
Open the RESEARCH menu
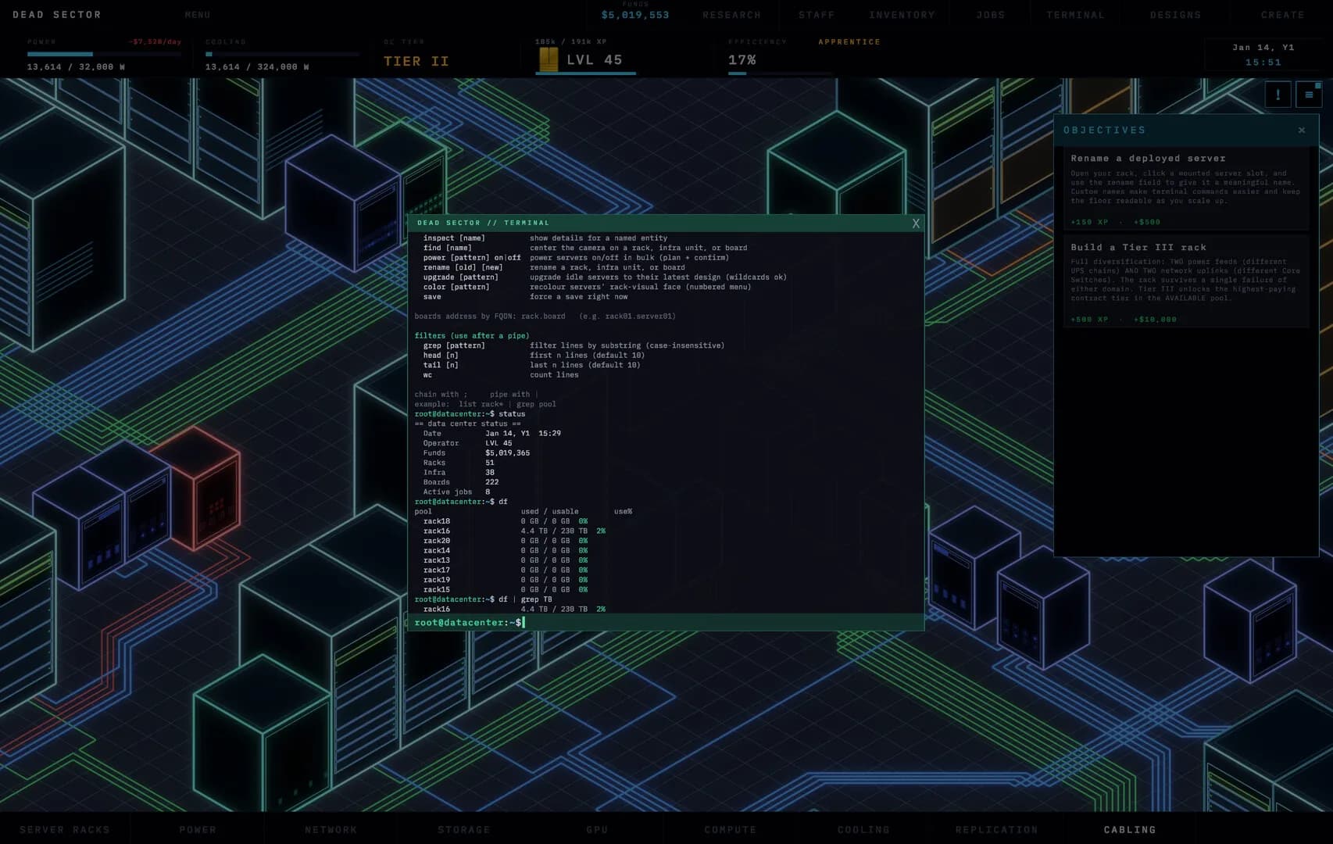(x=731, y=15)
